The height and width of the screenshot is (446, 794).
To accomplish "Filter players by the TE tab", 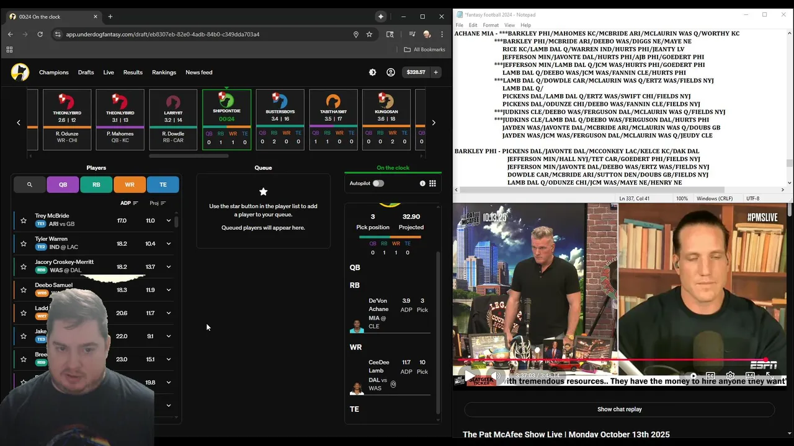I will pyautogui.click(x=163, y=185).
